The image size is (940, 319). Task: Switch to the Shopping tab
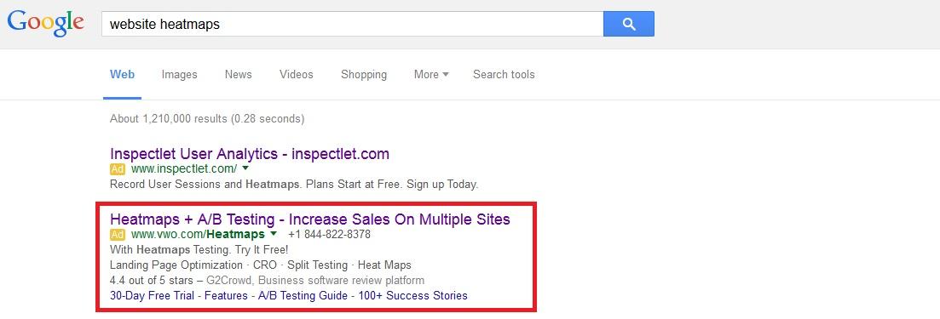point(364,75)
